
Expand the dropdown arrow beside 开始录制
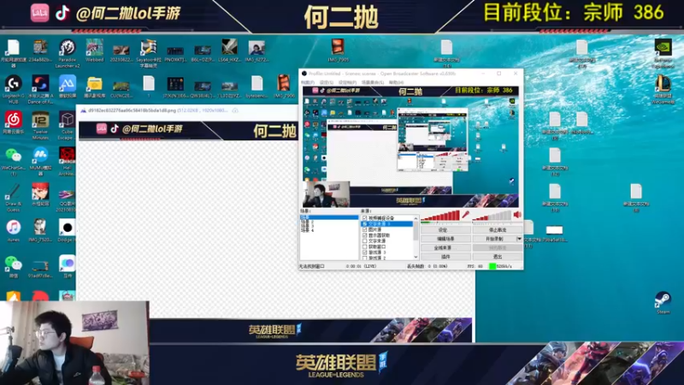coord(519,239)
